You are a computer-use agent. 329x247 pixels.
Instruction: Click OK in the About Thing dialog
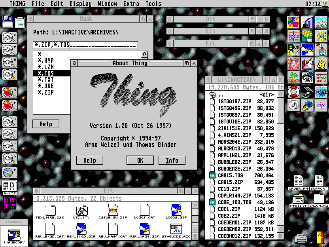tap(140, 160)
